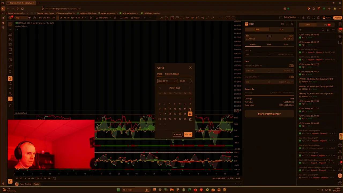The height and width of the screenshot is (193, 343).
Task: Select March 18 in the calendar
Action: coord(170,114)
